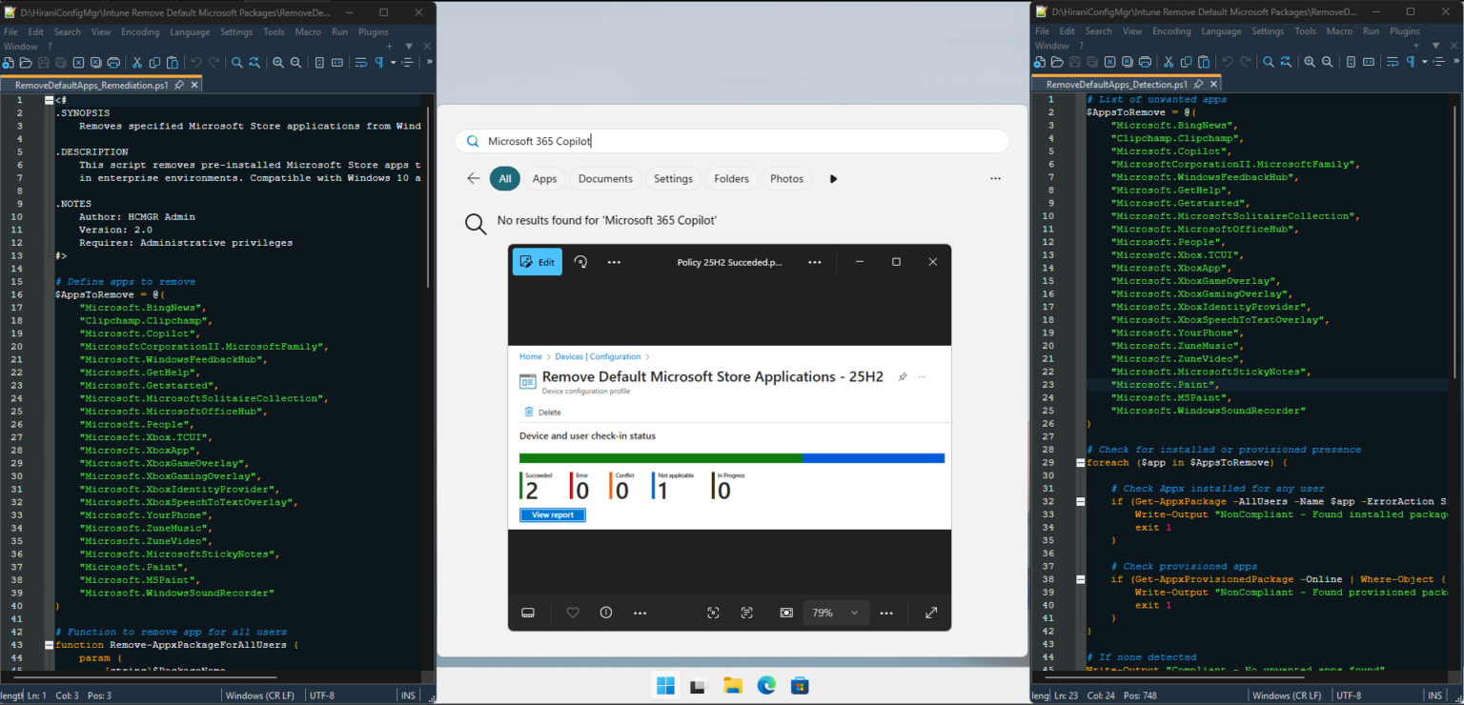Click the fullscreen arrows icon in Photos viewer
Image resolution: width=1464 pixels, height=705 pixels.
[x=931, y=613]
